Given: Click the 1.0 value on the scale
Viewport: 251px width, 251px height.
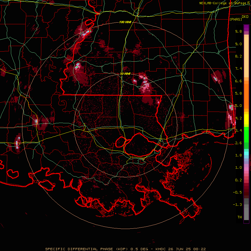Looking at the screenshot, I should pos(238,168).
